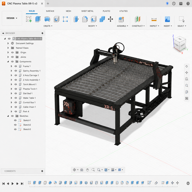Select the Fillet tool
The image size is (192, 192).
85,19
